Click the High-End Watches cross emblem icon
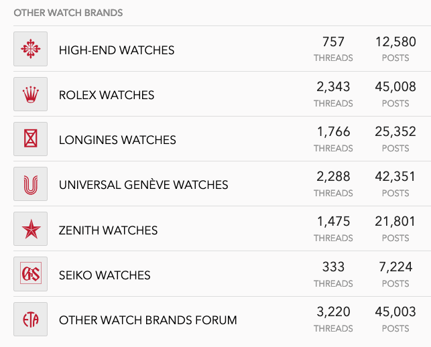This screenshot has width=431, height=347. (30, 49)
